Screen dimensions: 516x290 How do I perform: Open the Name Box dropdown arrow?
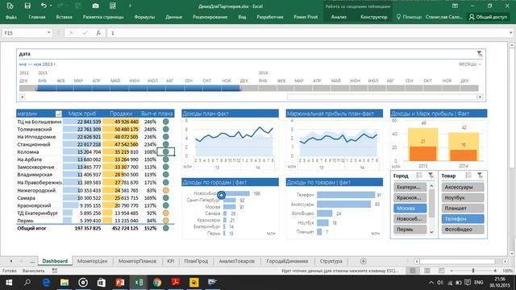(x=48, y=33)
